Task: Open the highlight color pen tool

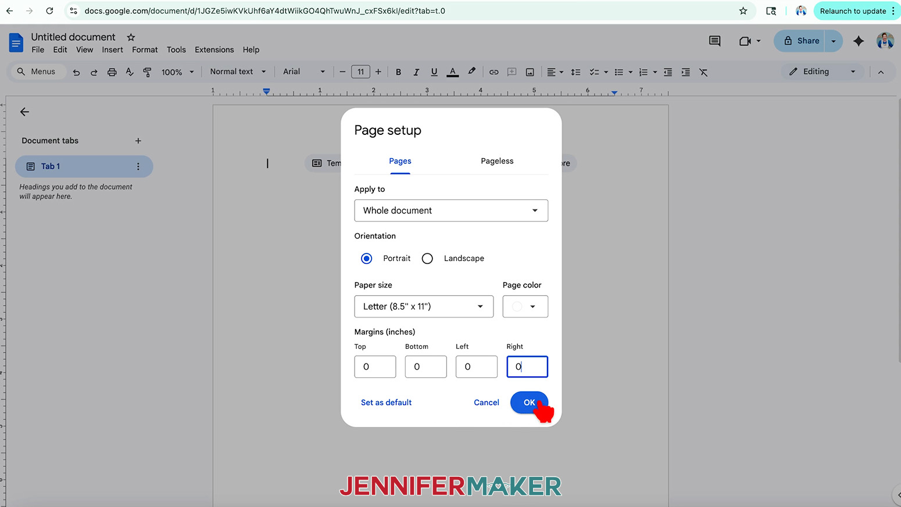Action: coord(471,72)
